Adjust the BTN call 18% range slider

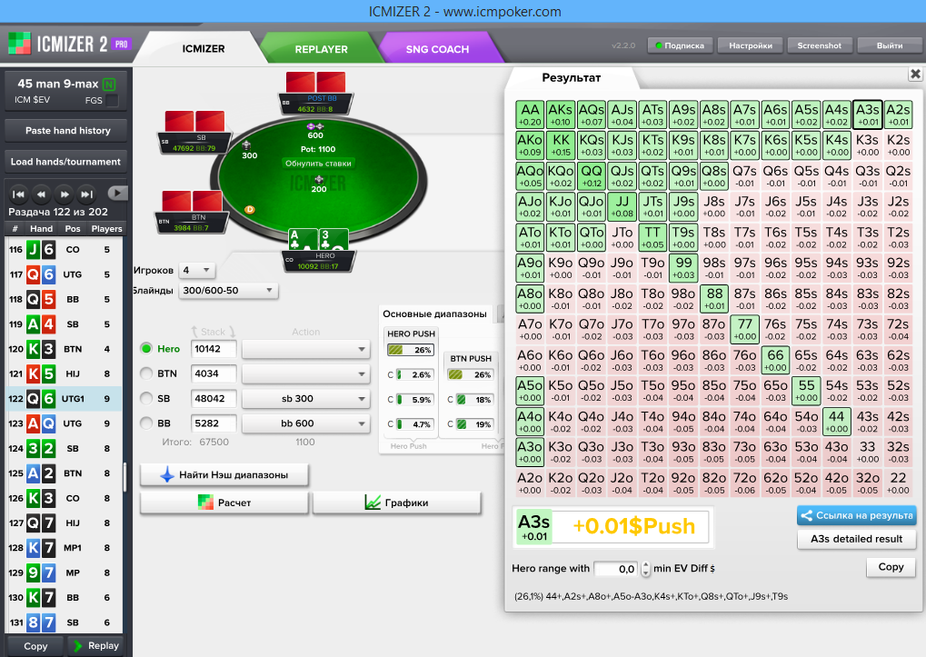(x=474, y=400)
